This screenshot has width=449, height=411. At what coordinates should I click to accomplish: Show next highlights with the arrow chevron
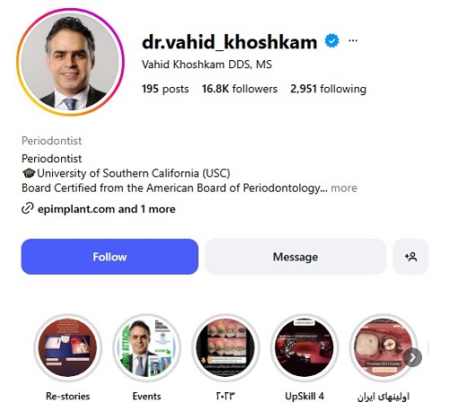[412, 357]
